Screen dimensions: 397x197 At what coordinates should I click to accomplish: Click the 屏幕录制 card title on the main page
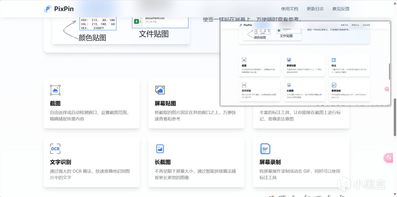click(270, 162)
